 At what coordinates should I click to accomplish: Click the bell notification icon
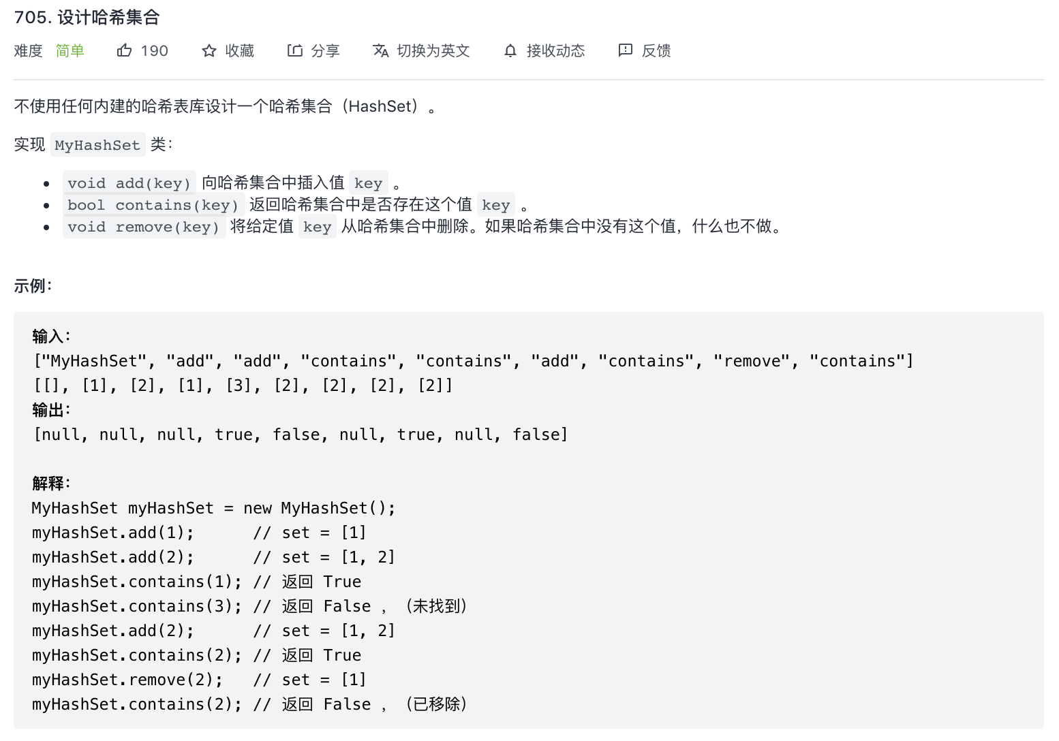pyautogui.click(x=510, y=50)
